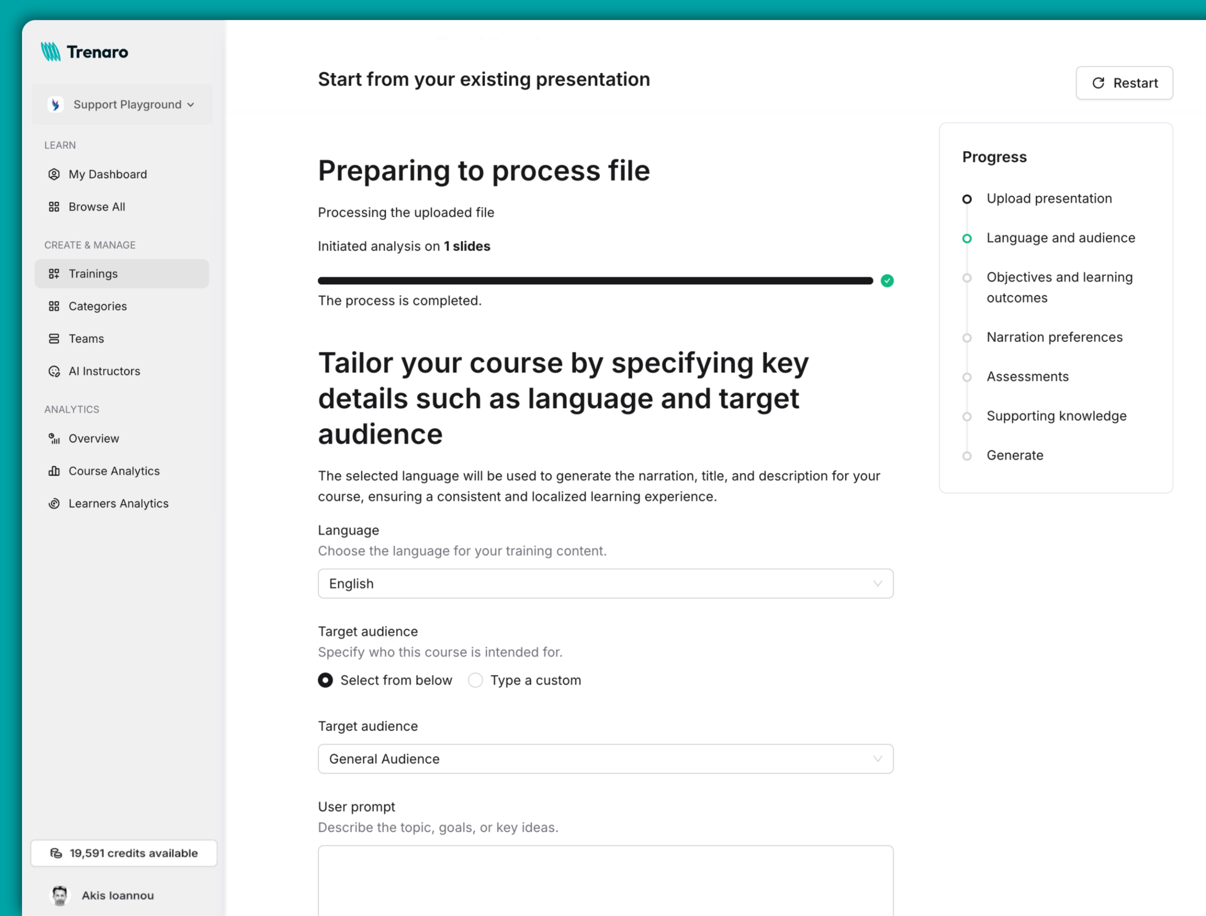
Task: Click the Browse All grid icon
Action: tap(54, 206)
